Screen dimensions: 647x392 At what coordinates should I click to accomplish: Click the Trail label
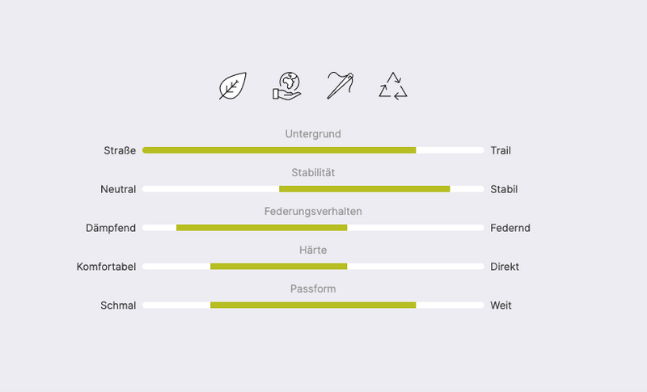[x=501, y=150]
